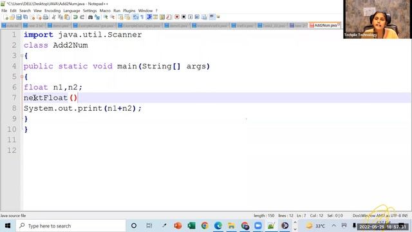The height and width of the screenshot is (232, 412).
Task: Open Microsoft Edge from the taskbar
Action: (x=218, y=226)
